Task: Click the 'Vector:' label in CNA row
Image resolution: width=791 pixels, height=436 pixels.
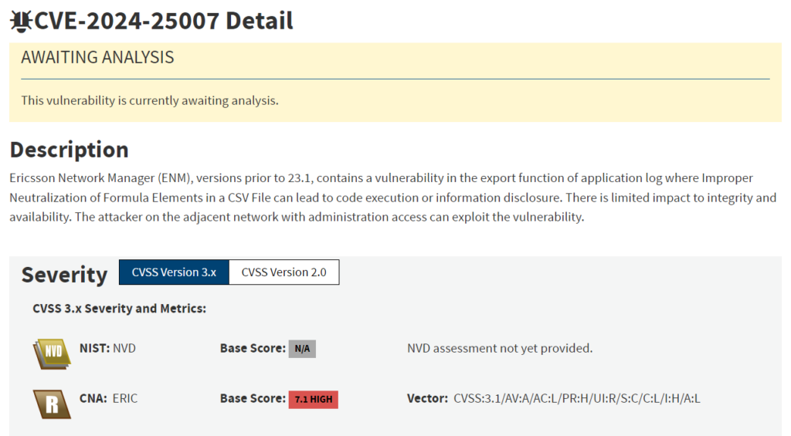Action: pos(427,399)
